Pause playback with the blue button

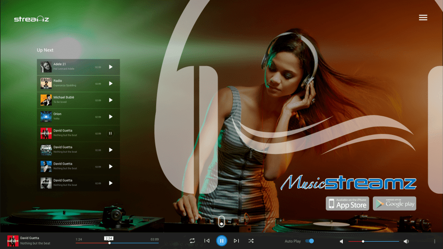(221, 241)
